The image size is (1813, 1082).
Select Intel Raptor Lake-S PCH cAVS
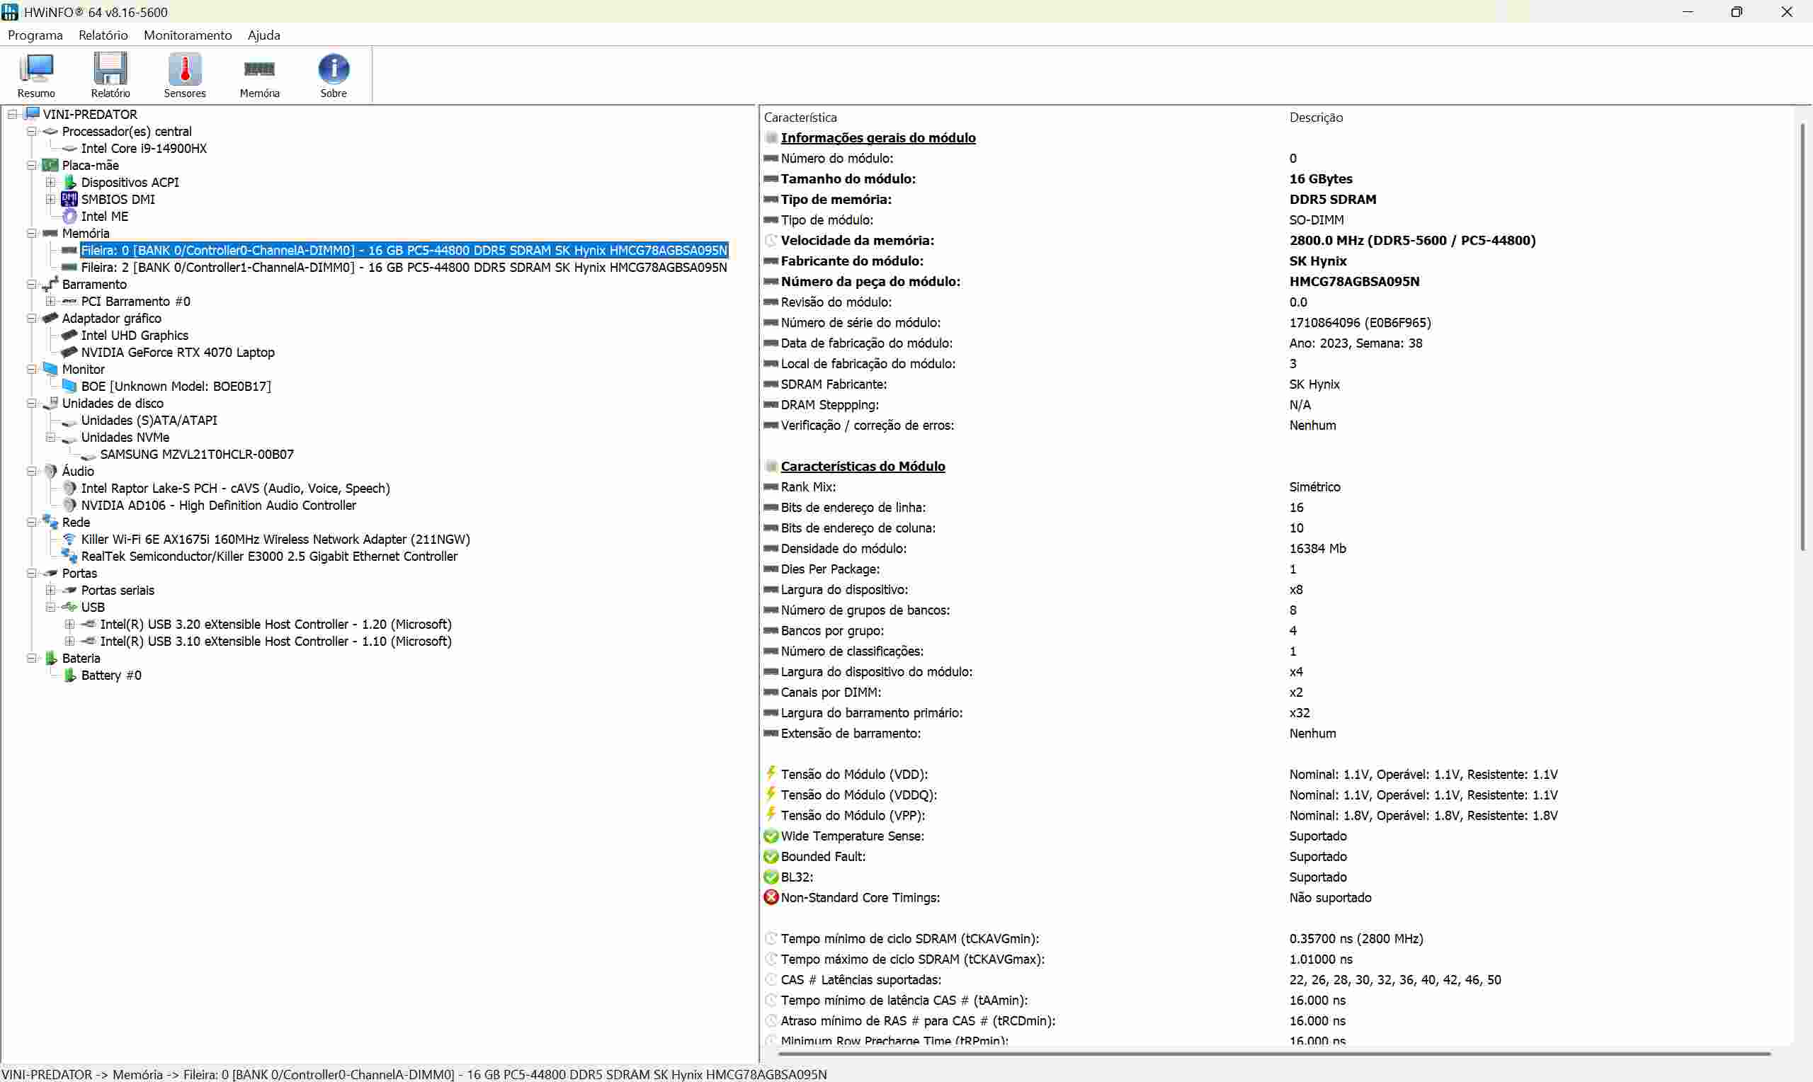235,488
